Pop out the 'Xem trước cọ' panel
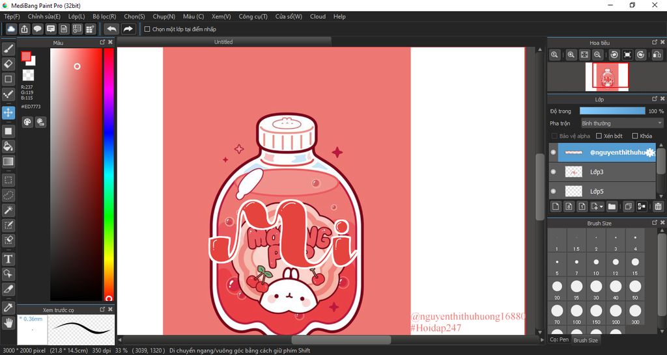 (102, 309)
